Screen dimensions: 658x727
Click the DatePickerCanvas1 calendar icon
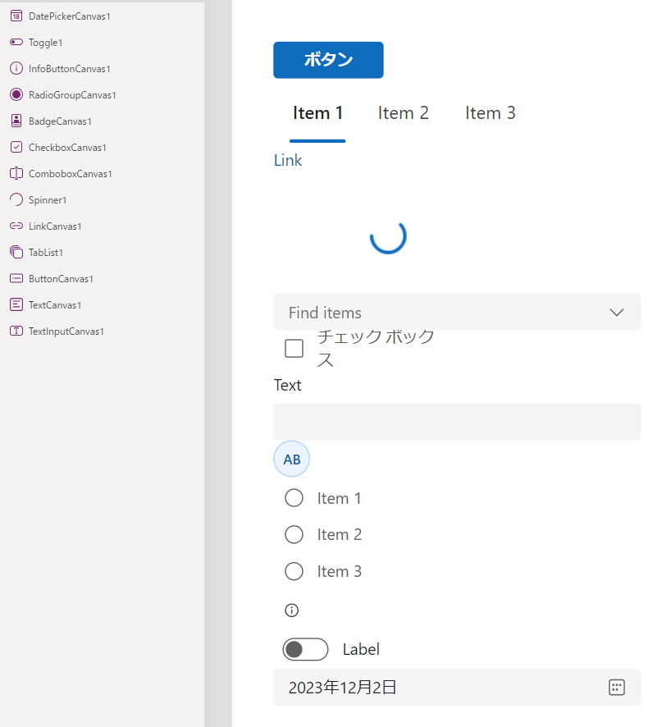16,16
